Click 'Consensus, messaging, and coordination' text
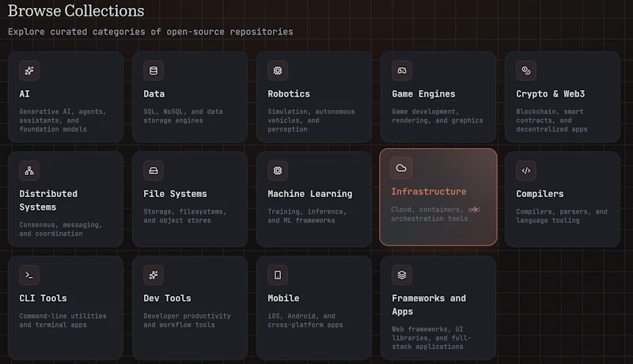 (x=61, y=229)
